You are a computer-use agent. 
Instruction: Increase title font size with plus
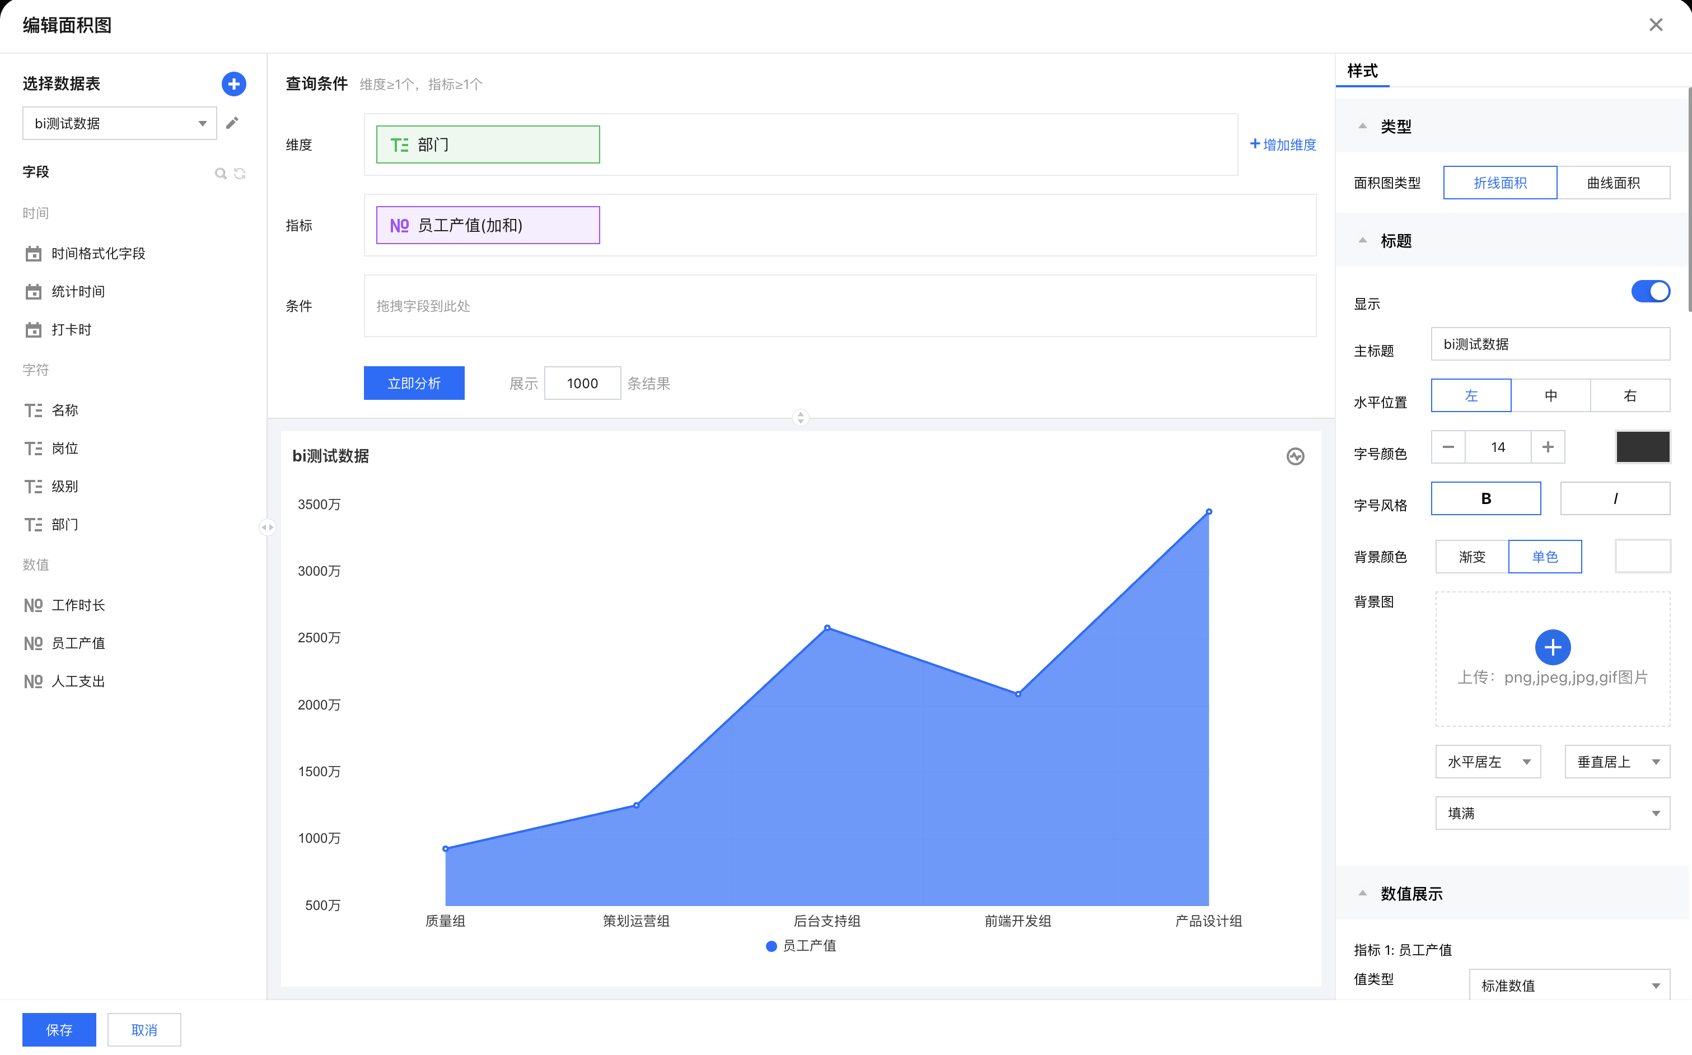[1548, 446]
